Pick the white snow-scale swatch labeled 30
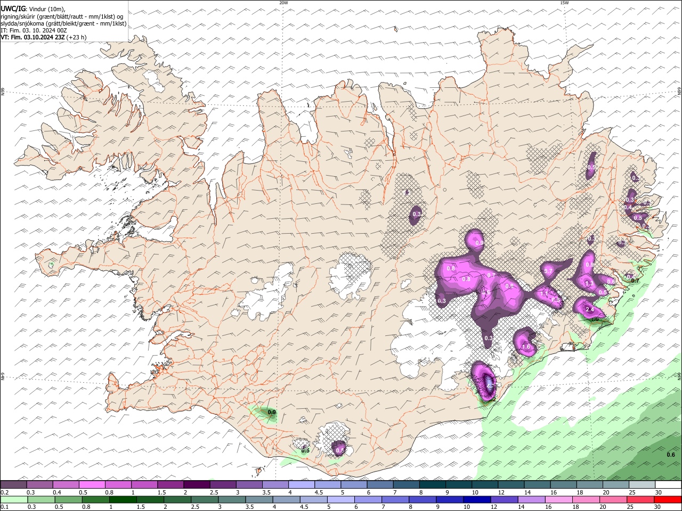Viewport: 682px width, 511px height. pos(668,485)
